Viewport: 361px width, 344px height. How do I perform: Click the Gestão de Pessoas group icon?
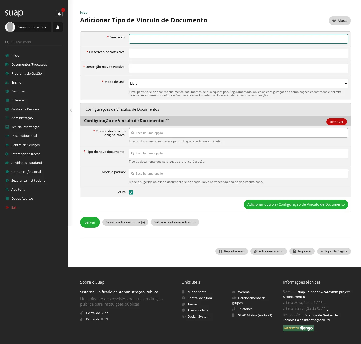pyautogui.click(x=7, y=109)
